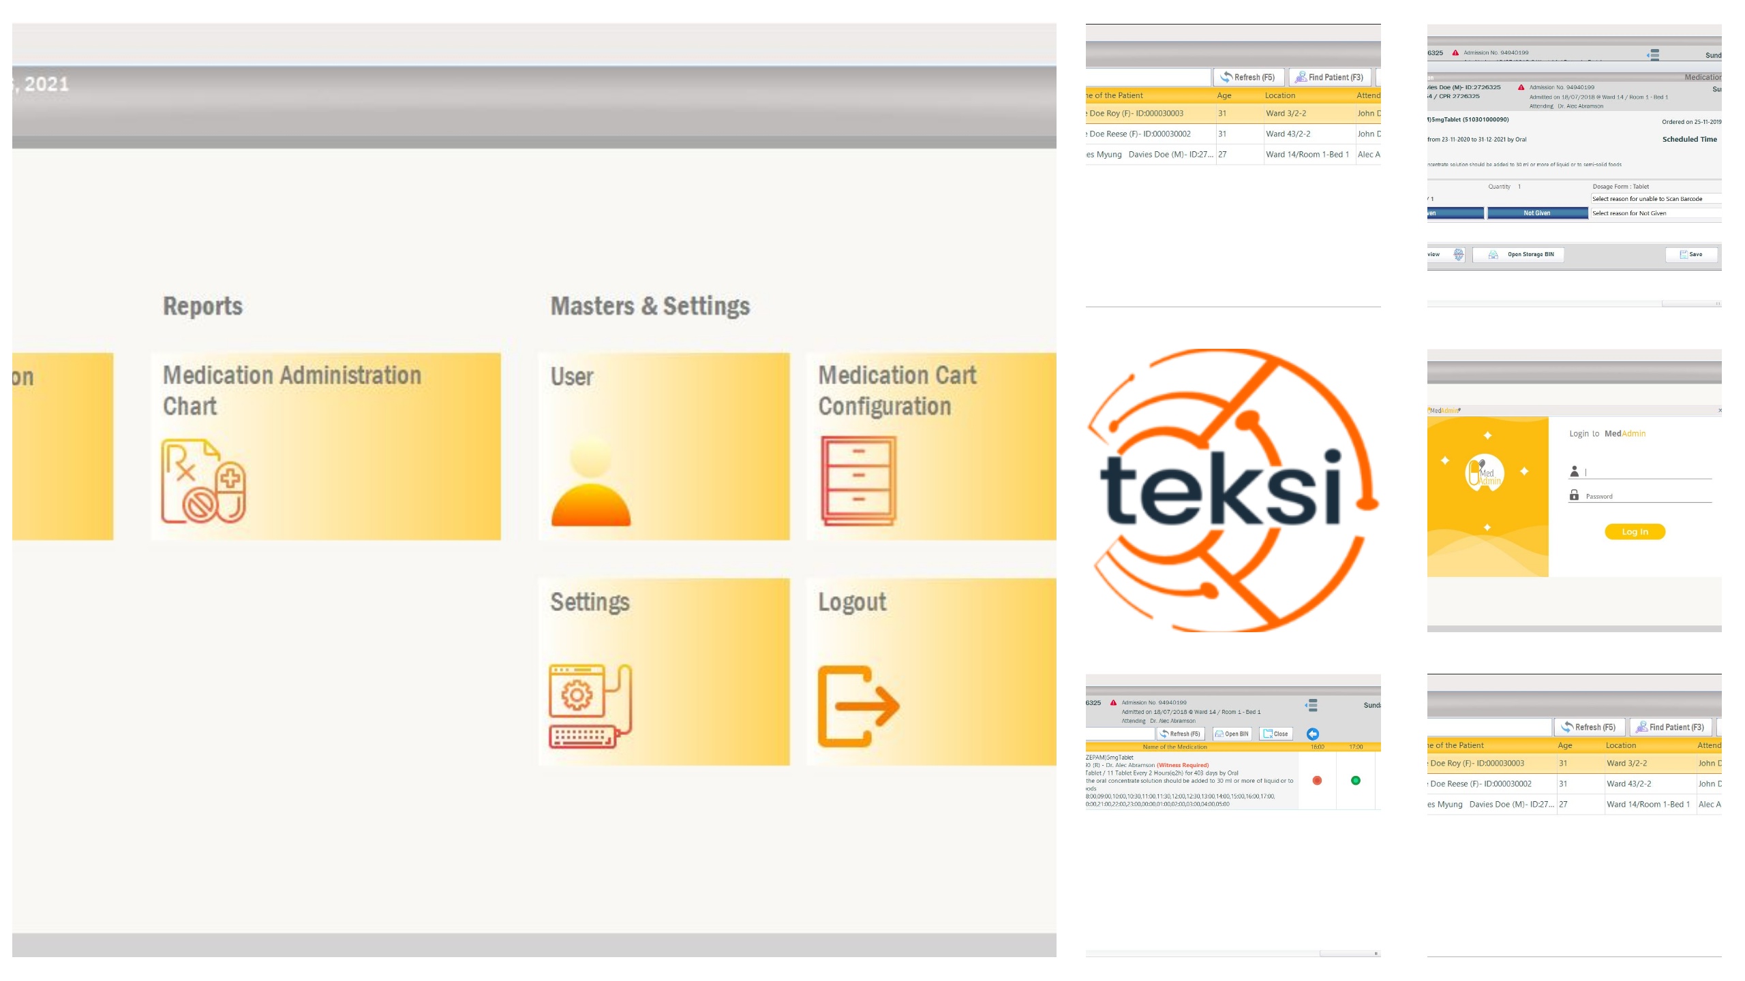Open 'Select reason for unable to Scan Barcode' dropdown
This screenshot has width=1745, height=981.
coord(1656,199)
